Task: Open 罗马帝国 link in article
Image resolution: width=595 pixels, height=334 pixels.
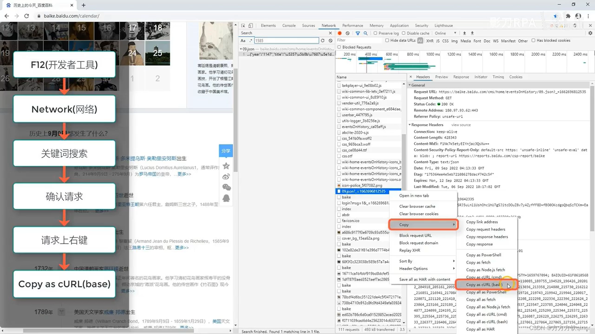Action: point(147,174)
